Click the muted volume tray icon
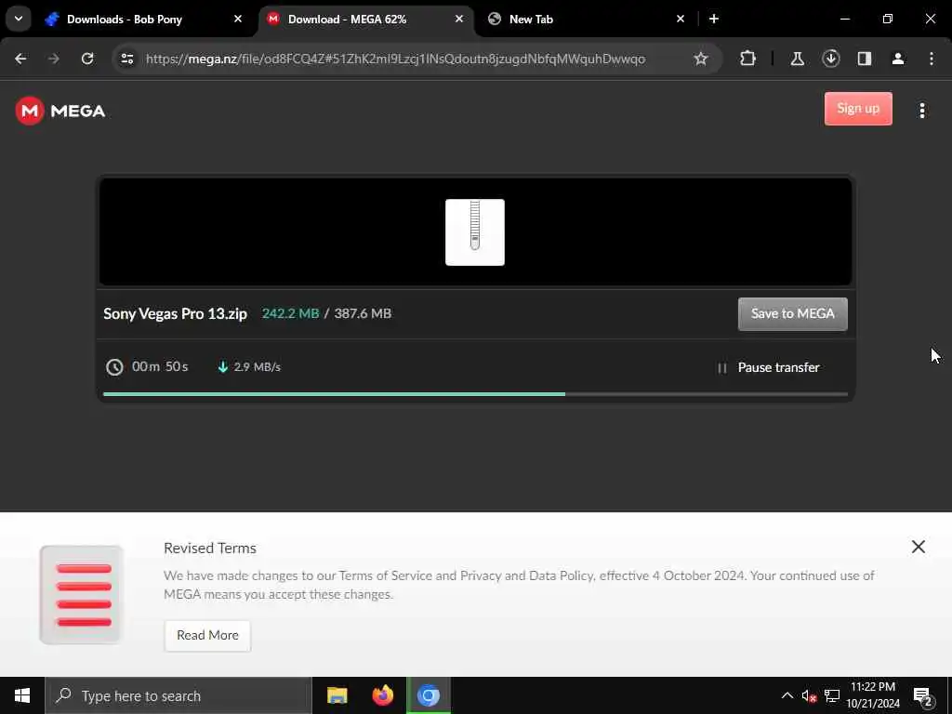Screen dimensions: 952x714 [809, 695]
